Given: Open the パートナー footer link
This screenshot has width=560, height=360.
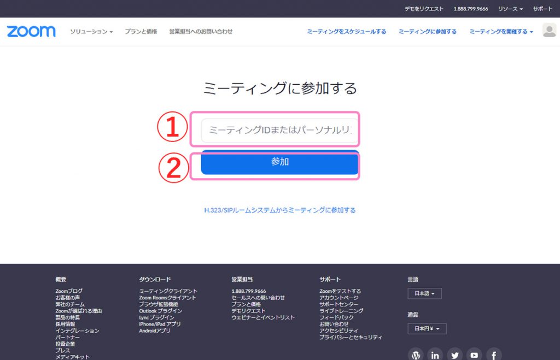Looking at the screenshot, I should pyautogui.click(x=67, y=337).
